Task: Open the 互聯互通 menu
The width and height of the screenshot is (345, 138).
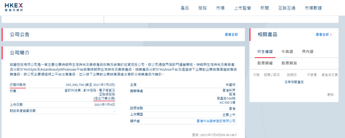Action: pyautogui.click(x=287, y=8)
